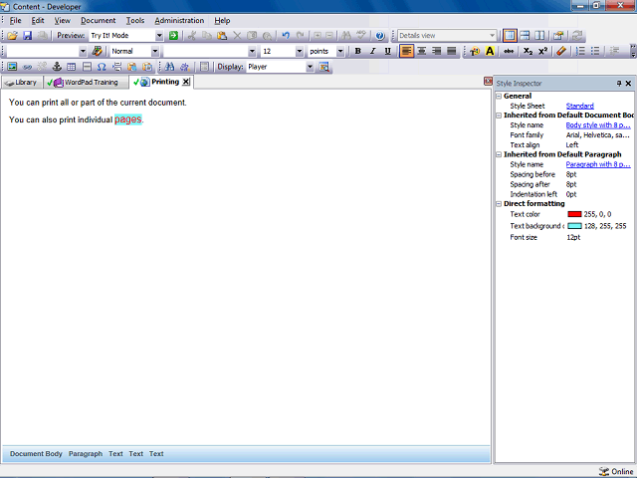Image resolution: width=637 pixels, height=478 pixels.
Task: Toggle the yellow text highlight A button
Action: 490,51
